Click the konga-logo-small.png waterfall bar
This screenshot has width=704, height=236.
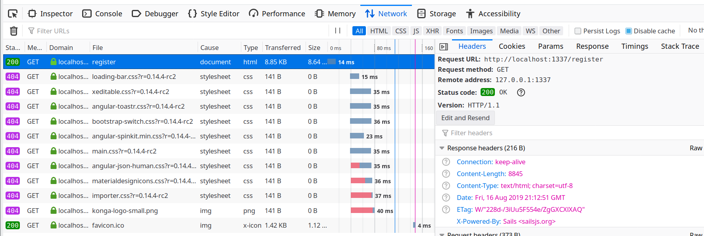point(362,211)
